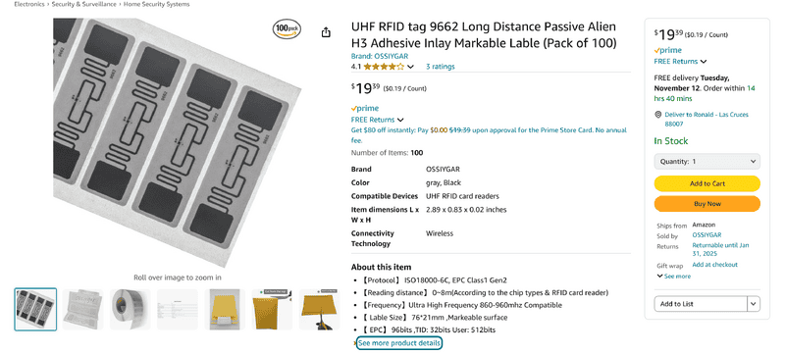Select the first RFID tags thumbnail
The image size is (785, 354).
click(35, 309)
